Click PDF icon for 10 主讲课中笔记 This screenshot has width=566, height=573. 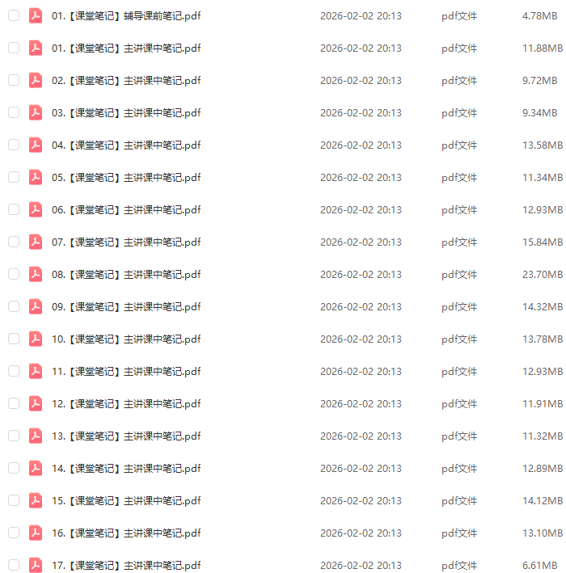[36, 339]
